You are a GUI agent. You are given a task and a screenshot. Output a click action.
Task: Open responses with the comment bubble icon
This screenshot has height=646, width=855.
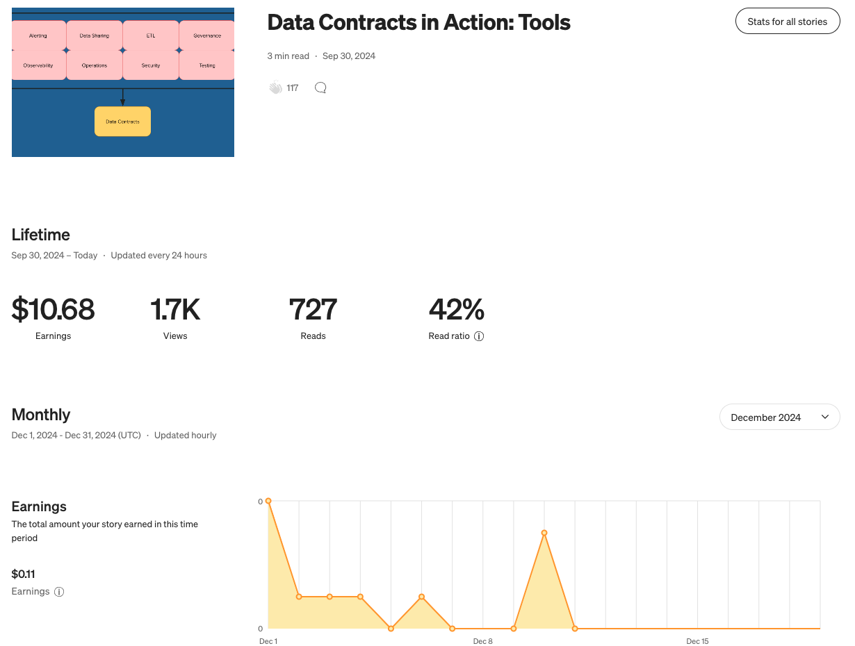(320, 88)
